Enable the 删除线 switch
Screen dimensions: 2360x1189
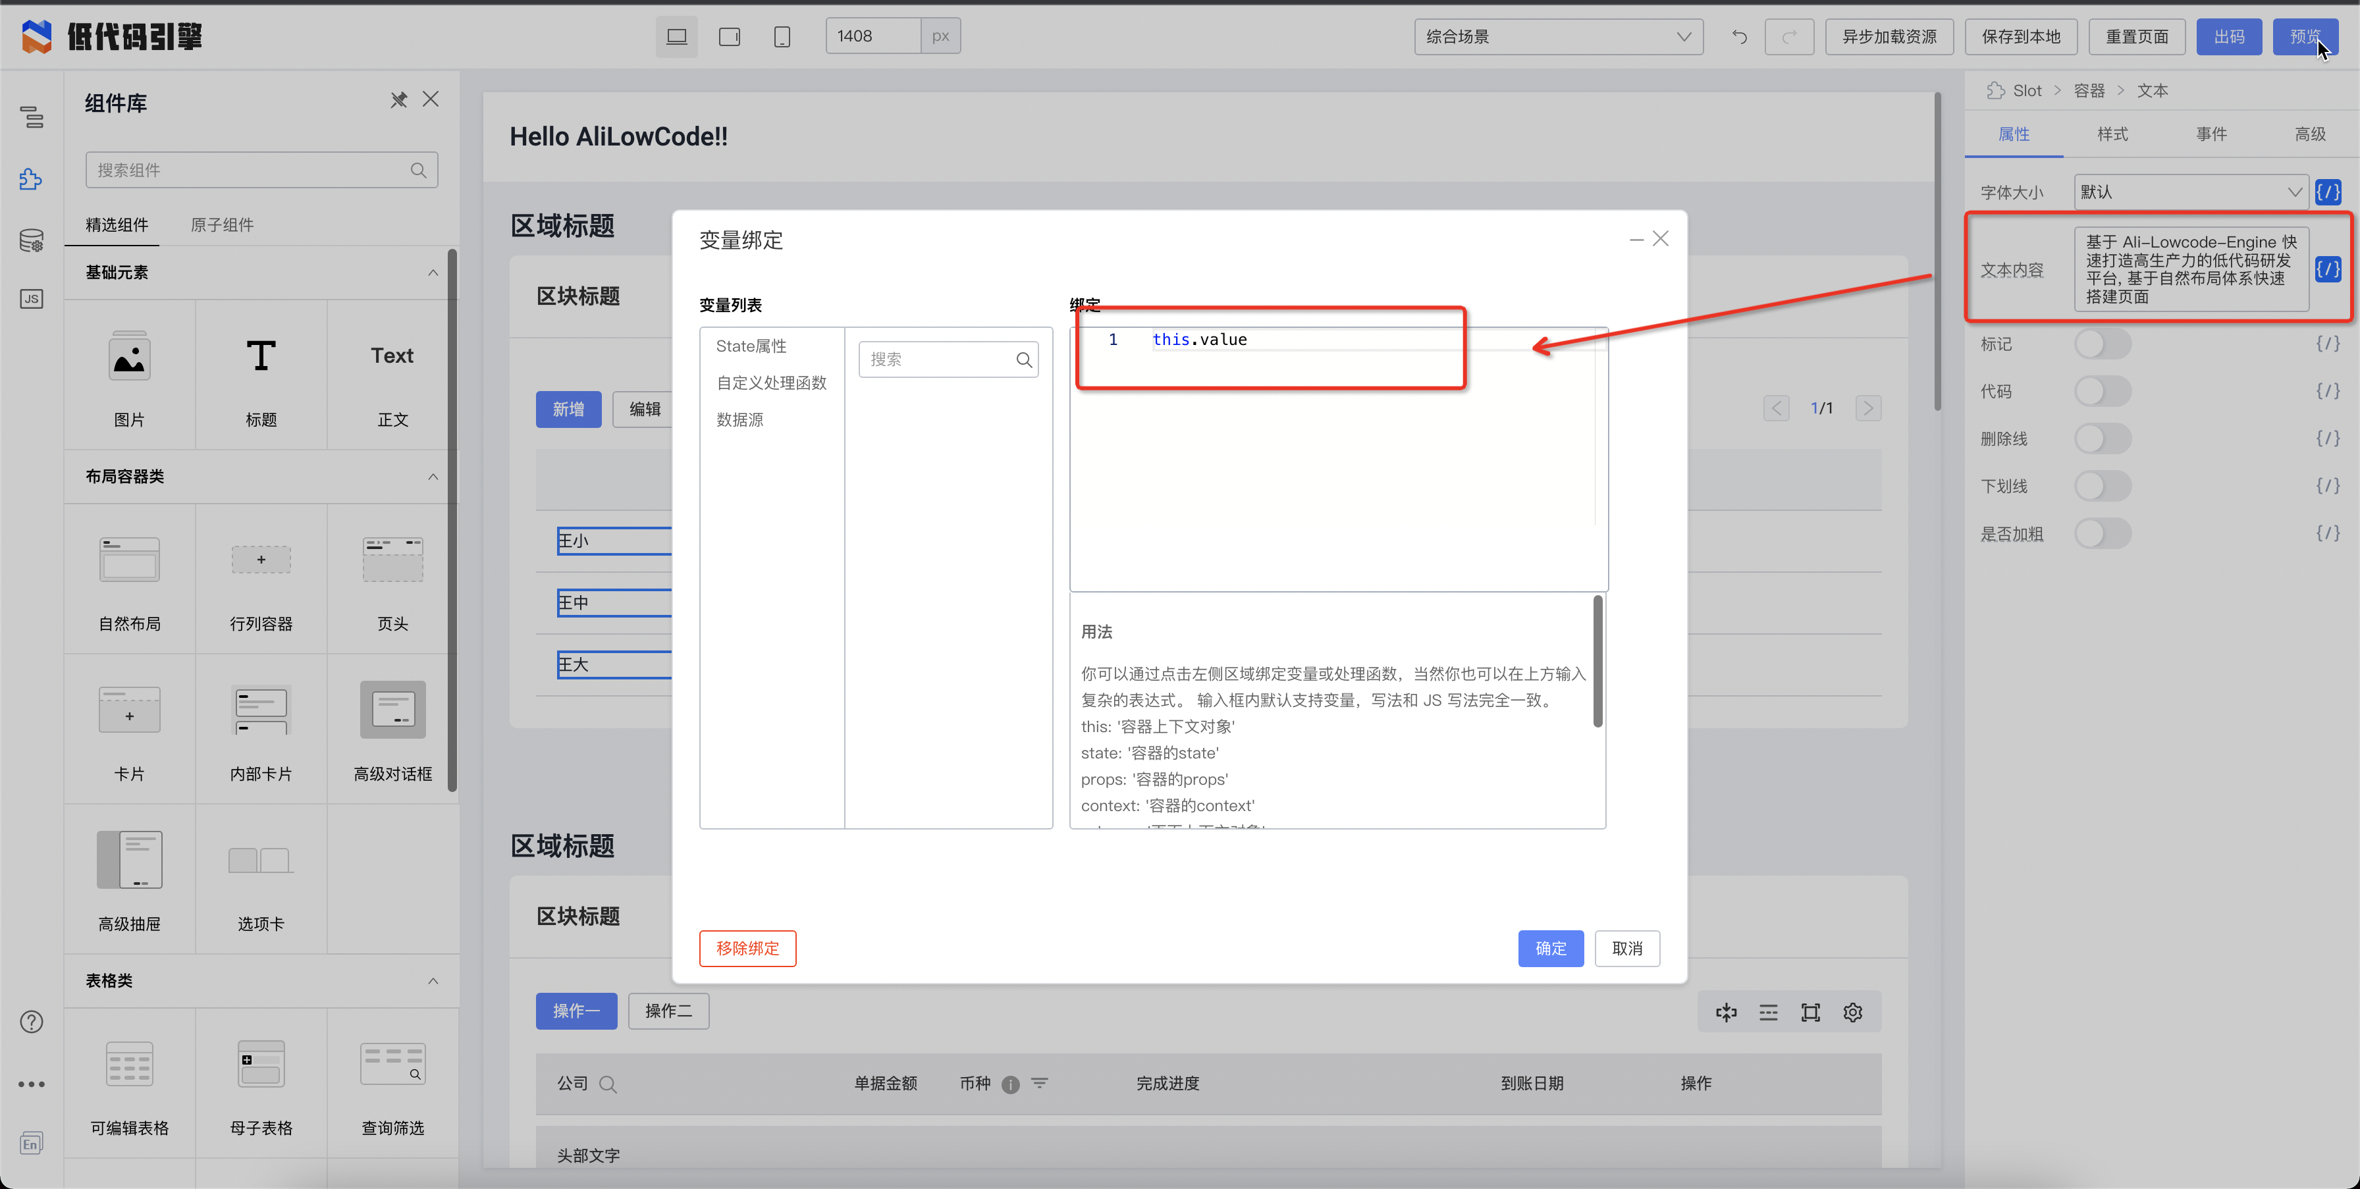2102,438
